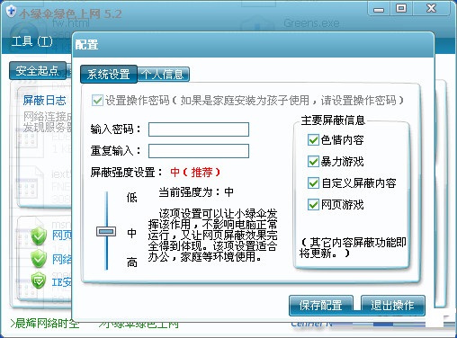Focus the 重复输入 field
This screenshot has width=457, height=338.
199,151
